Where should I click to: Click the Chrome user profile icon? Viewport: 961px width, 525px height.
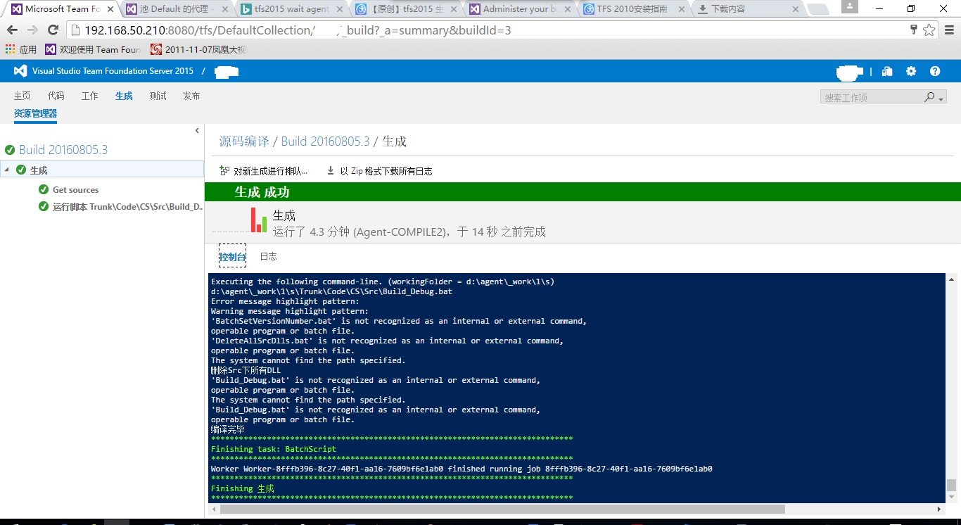click(x=850, y=6)
